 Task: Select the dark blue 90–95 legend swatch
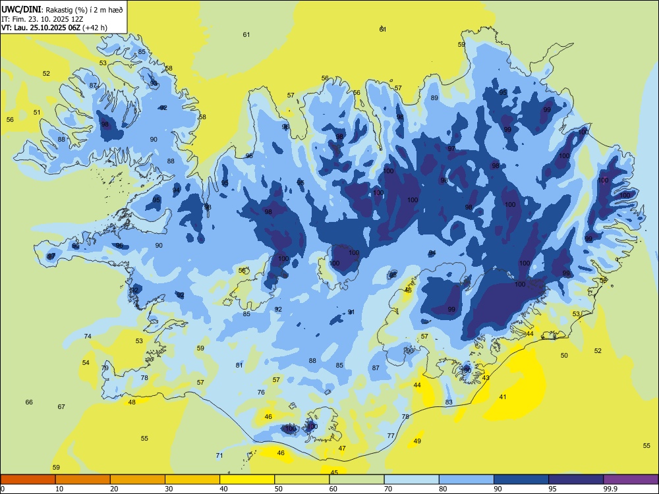pyautogui.click(x=521, y=480)
